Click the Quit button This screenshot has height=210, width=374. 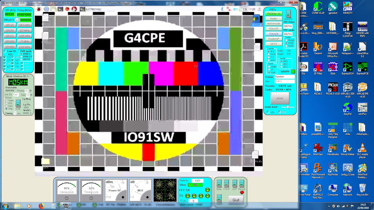pos(236,200)
